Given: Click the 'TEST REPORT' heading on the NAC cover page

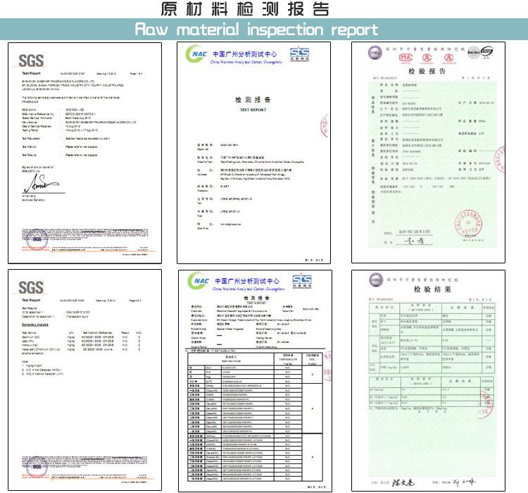Looking at the screenshot, I should click(253, 110).
